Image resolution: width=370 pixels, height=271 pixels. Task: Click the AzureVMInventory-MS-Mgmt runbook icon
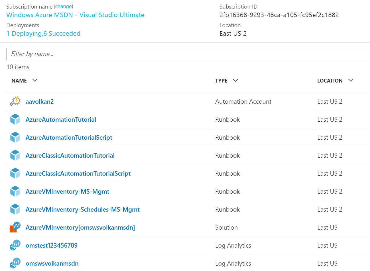[15, 191]
